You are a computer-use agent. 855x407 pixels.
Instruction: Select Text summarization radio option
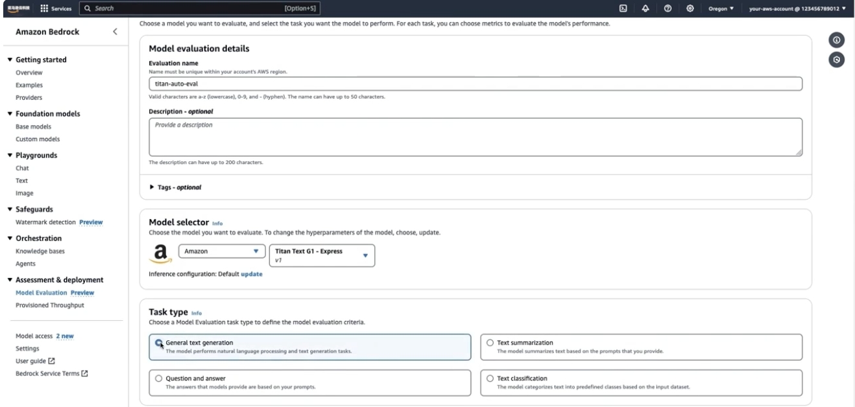641,347
